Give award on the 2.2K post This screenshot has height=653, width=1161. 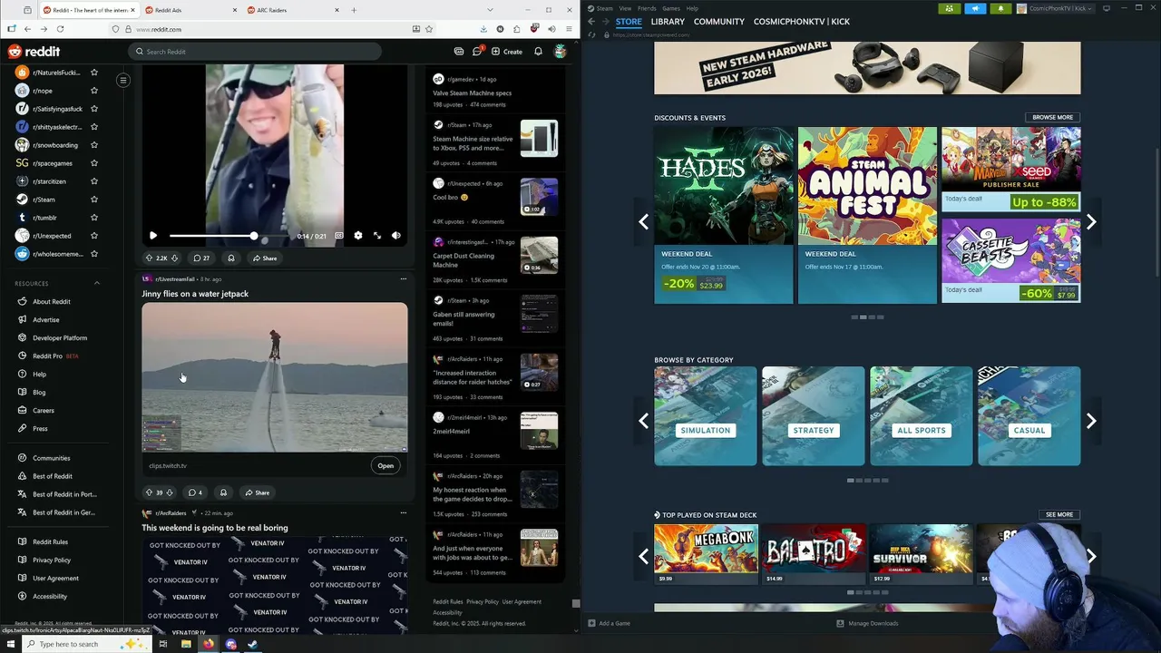[231, 258]
